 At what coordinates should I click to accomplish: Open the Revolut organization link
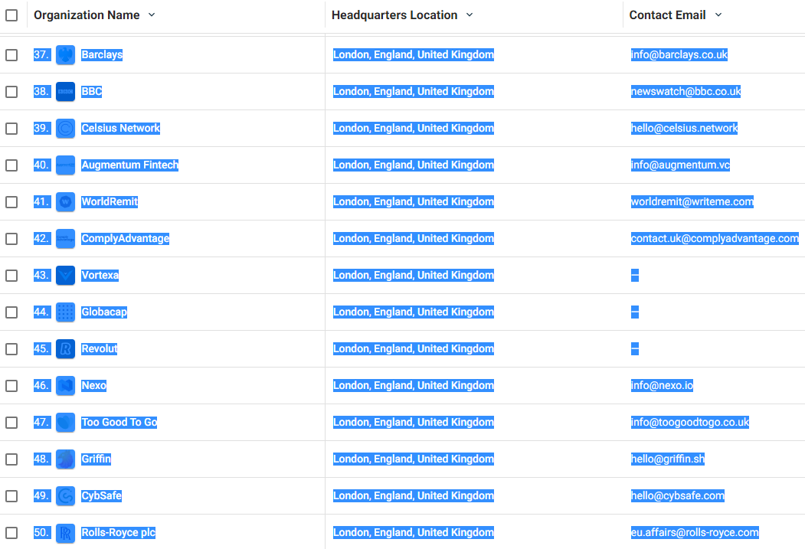(x=99, y=348)
